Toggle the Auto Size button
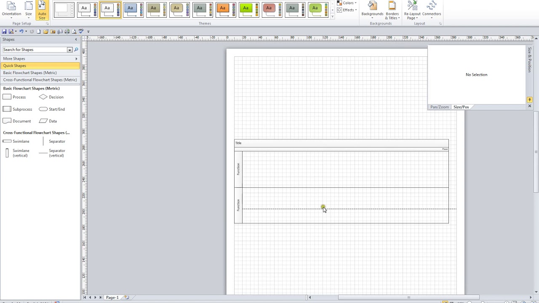Screen dimensions: 539x303 pyautogui.click(x=42, y=10)
